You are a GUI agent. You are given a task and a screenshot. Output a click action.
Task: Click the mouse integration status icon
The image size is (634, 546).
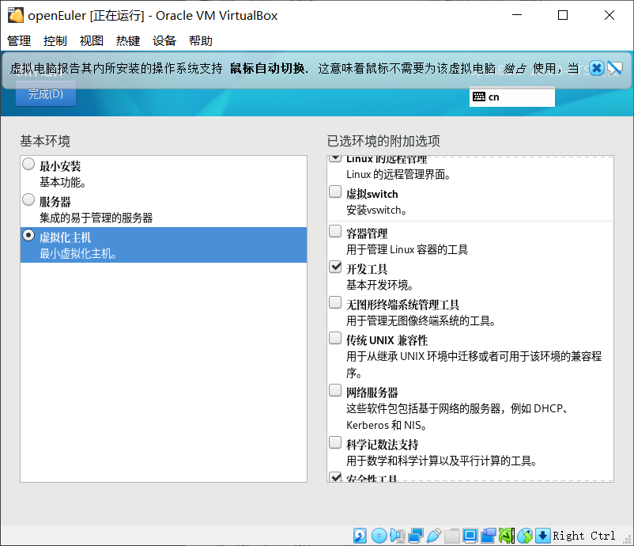click(525, 536)
